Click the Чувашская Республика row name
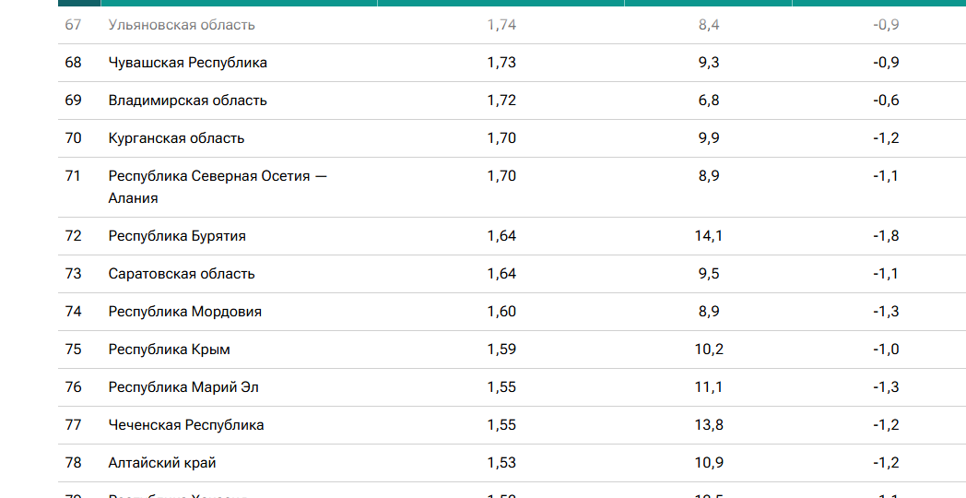Screen dimensions: 966x498 (x=187, y=63)
